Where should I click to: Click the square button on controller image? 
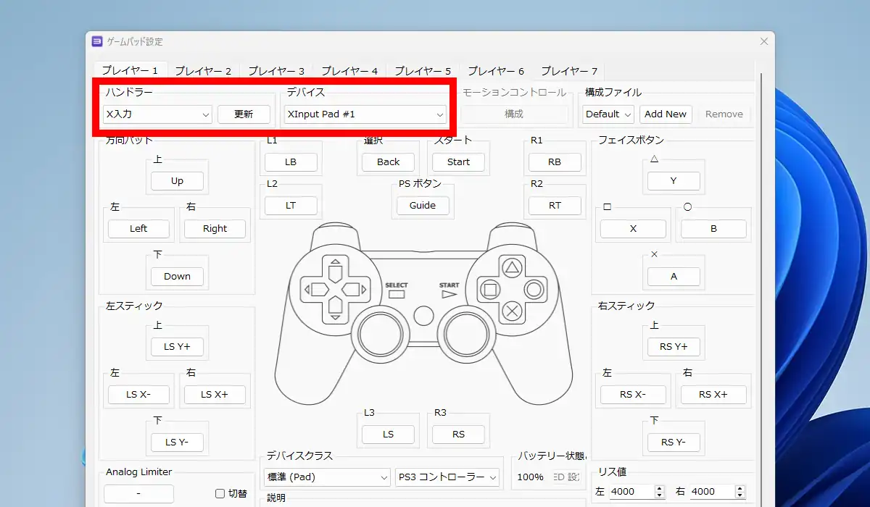pyautogui.click(x=491, y=290)
